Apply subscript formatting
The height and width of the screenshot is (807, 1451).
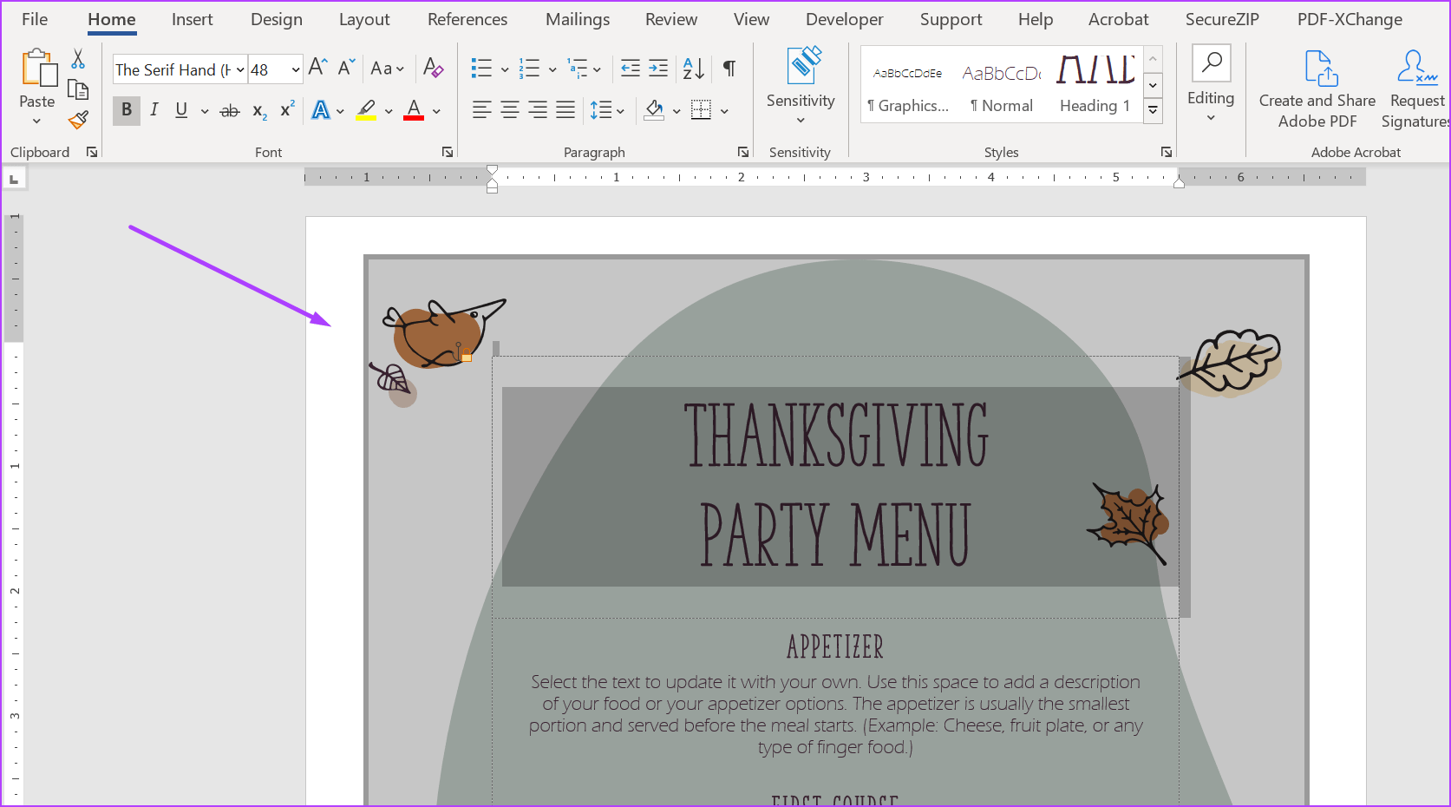258,110
